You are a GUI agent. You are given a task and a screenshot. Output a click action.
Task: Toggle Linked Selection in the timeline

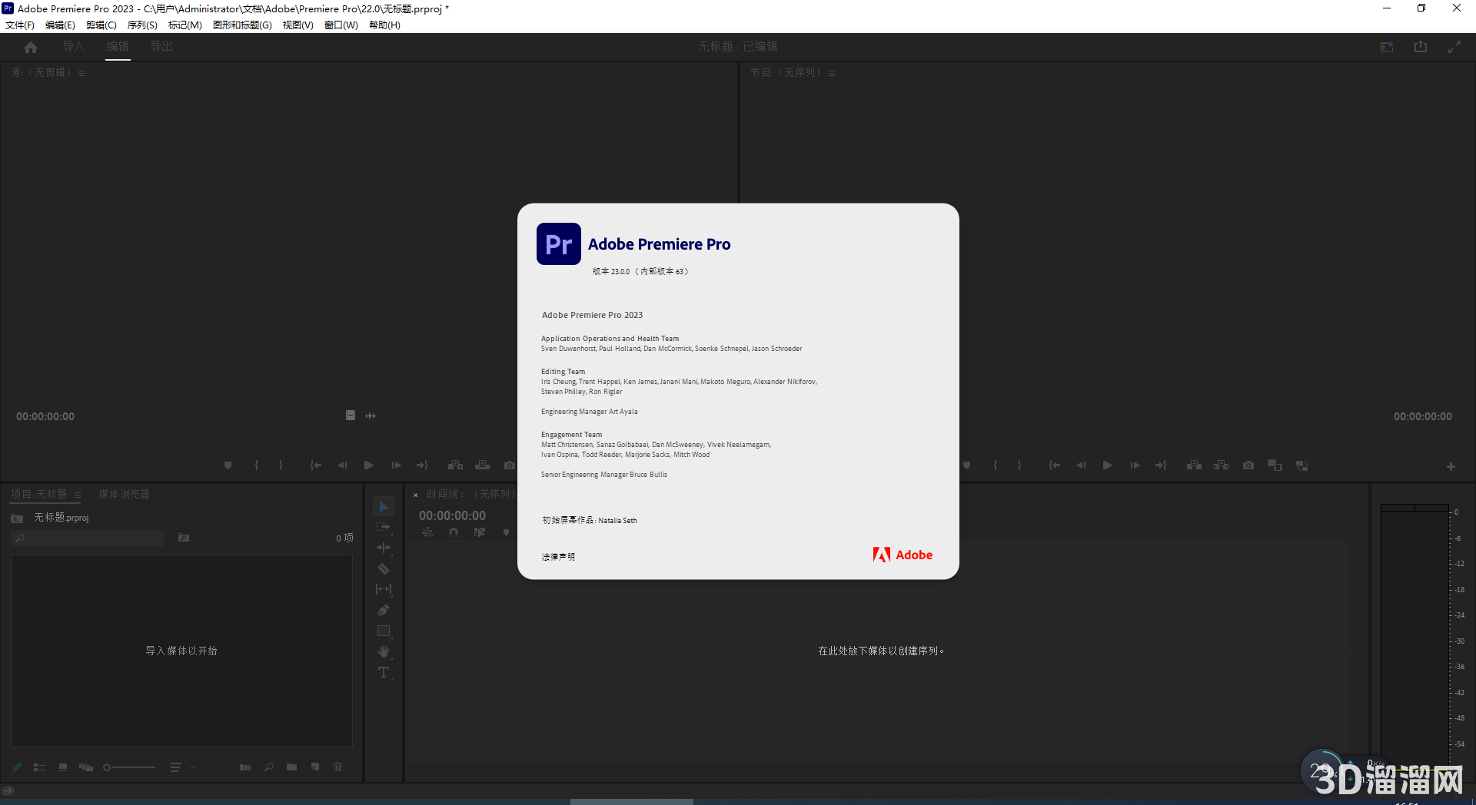(x=427, y=532)
